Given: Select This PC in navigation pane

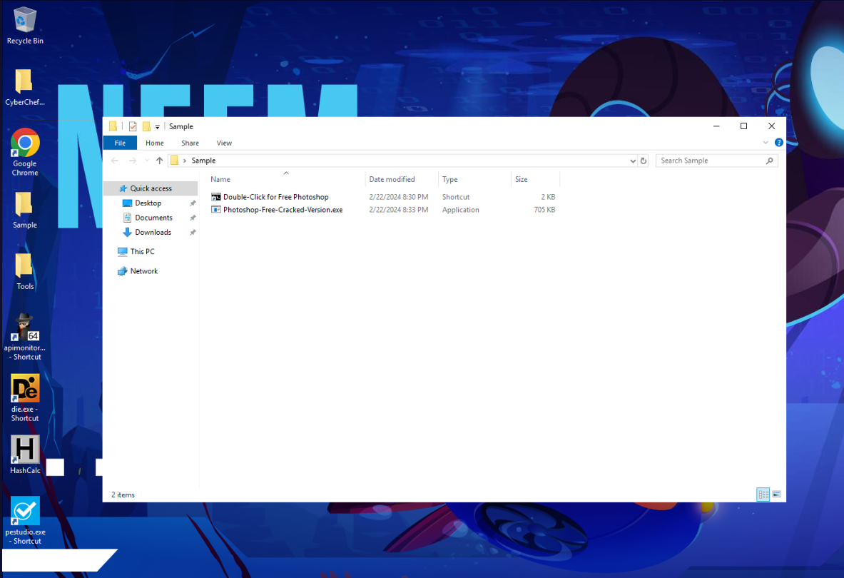Looking at the screenshot, I should [142, 251].
